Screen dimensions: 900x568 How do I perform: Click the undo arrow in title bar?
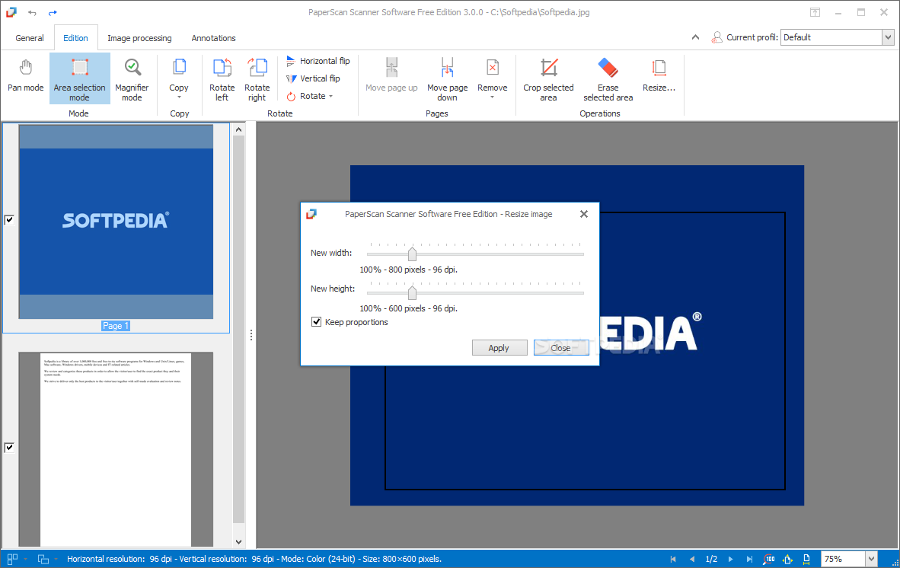coord(32,13)
